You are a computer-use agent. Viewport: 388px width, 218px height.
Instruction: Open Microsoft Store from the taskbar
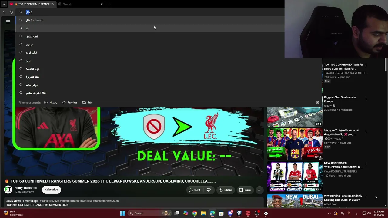221,213
